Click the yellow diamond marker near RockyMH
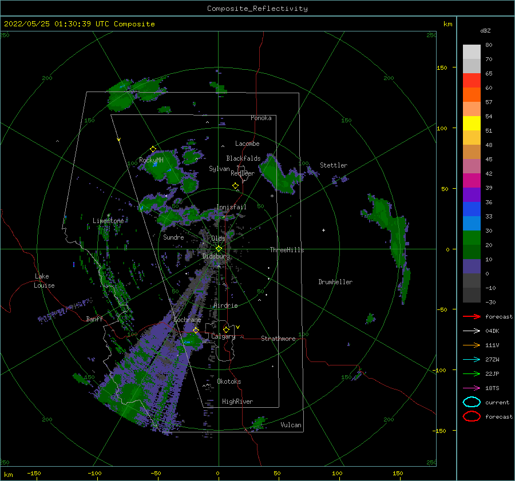 click(x=153, y=149)
